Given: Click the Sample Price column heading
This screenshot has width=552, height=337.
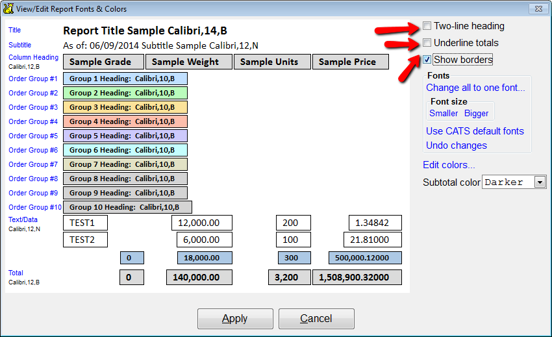Looking at the screenshot, I should (x=351, y=62).
